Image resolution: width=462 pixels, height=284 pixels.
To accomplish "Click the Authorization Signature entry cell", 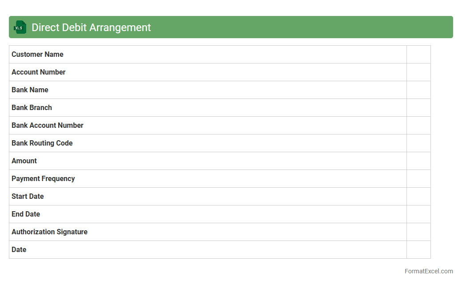I will tap(418, 232).
